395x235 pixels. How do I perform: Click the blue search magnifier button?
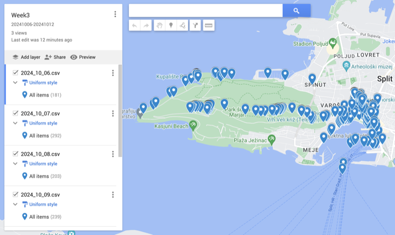tap(296, 11)
